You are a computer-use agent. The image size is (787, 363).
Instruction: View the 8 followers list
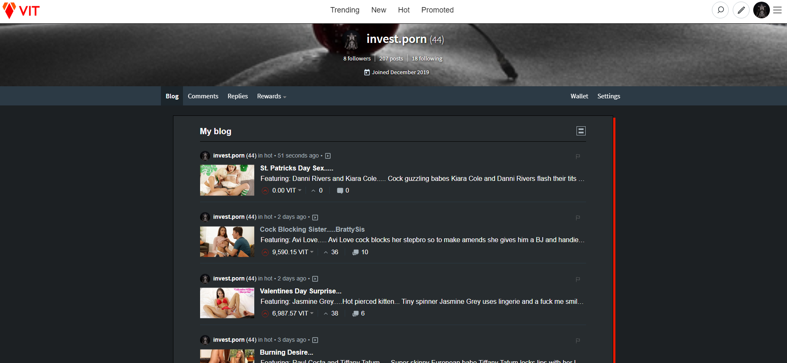[x=357, y=59]
